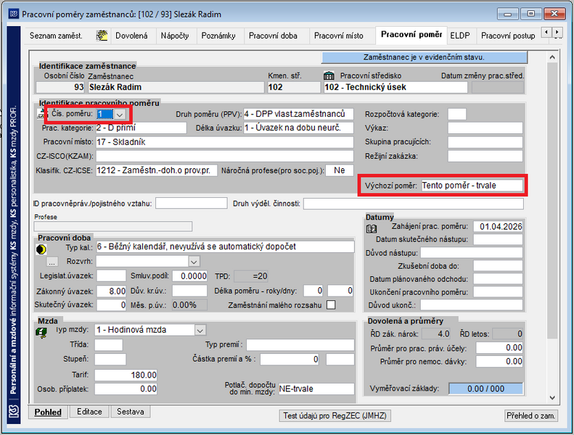Click the book icon in Datumy section
This screenshot has width=574, height=435.
tap(372, 229)
